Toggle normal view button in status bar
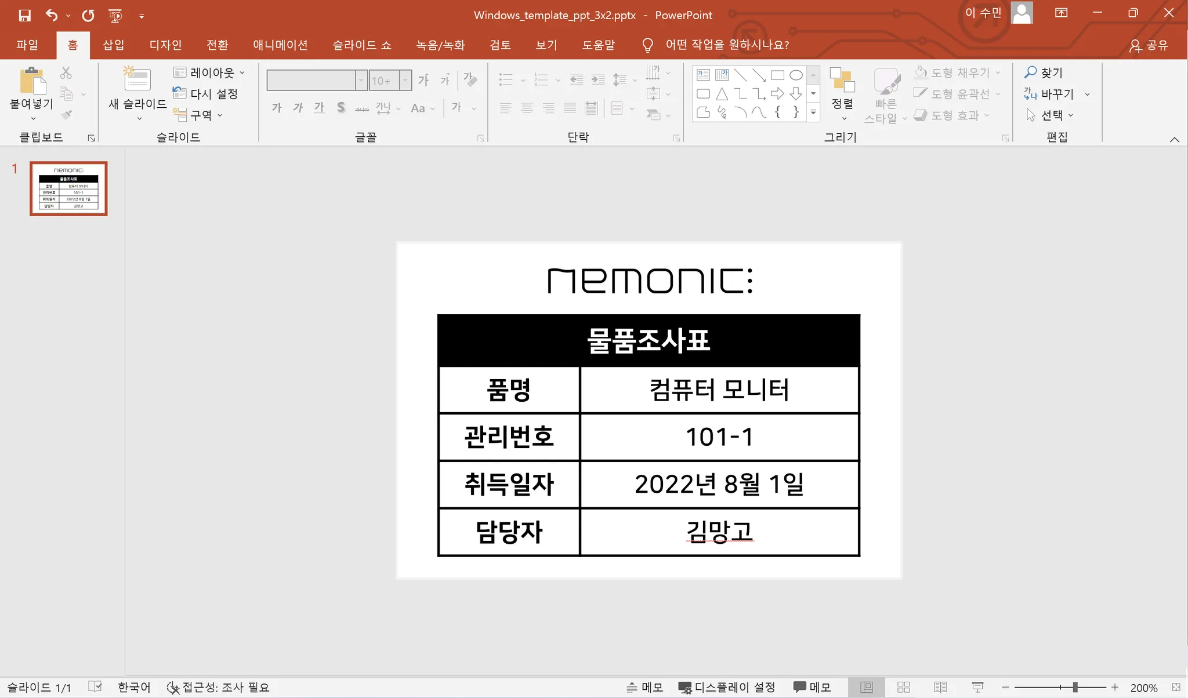 [866, 687]
